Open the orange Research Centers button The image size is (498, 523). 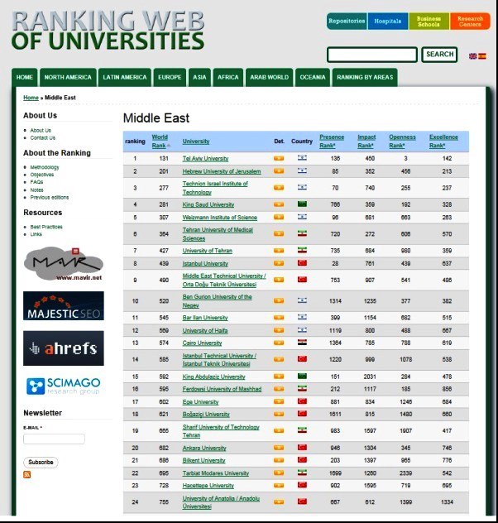coord(470,22)
